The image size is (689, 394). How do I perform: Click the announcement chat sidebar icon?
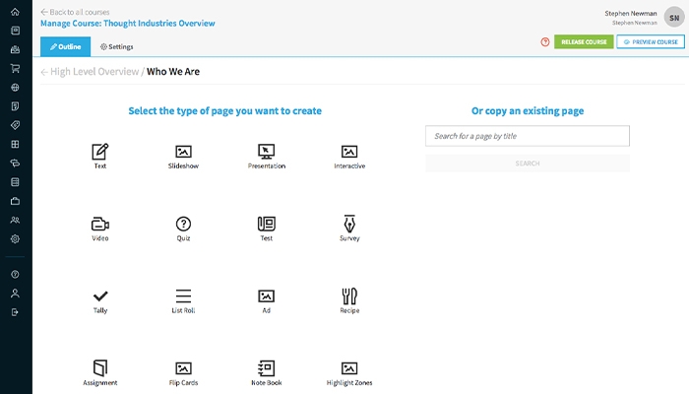[x=15, y=164]
